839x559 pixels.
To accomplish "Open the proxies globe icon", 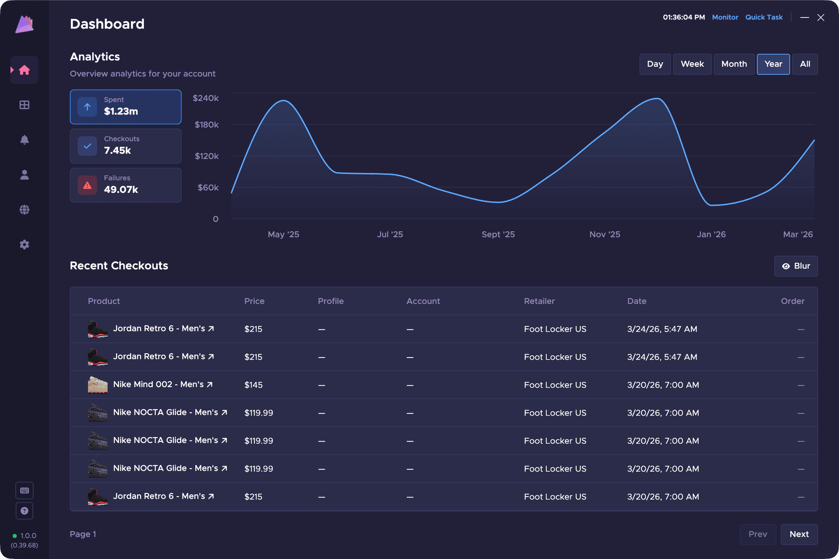I will pyautogui.click(x=24, y=210).
